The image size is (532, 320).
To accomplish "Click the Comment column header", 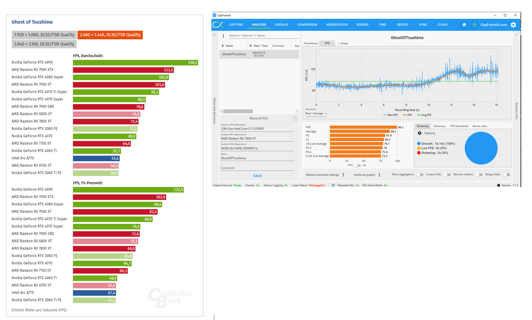I will pyautogui.click(x=278, y=46).
